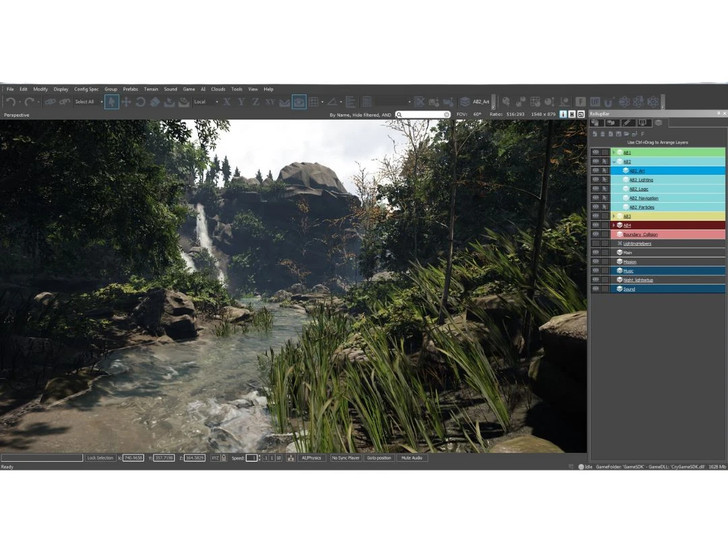Viewport: 728px width, 546px height.
Task: Click the Redo arrow icon
Action: click(x=29, y=102)
